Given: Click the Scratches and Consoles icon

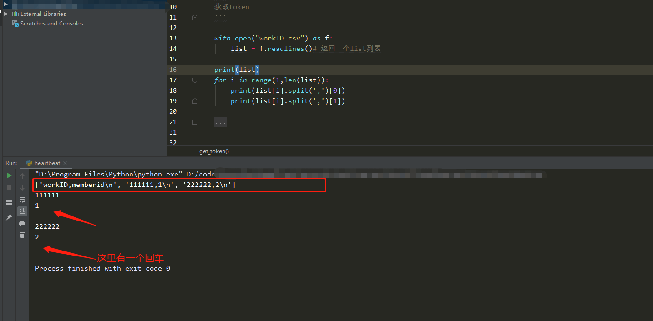Looking at the screenshot, I should pos(15,23).
